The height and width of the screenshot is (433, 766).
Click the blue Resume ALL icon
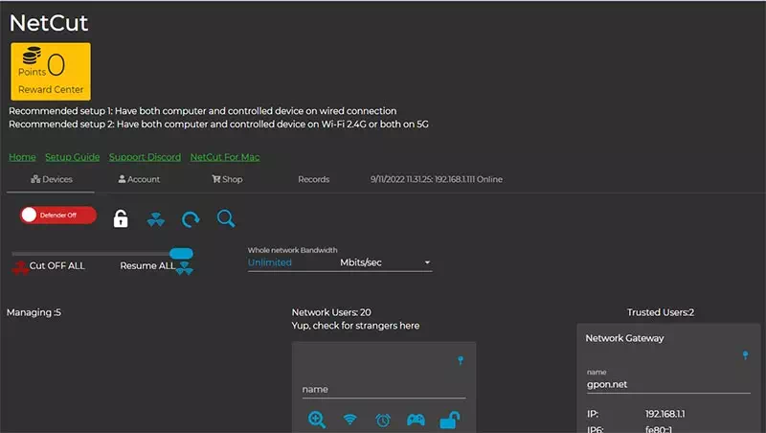184,268
